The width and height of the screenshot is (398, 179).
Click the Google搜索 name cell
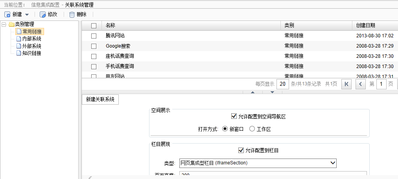coord(118,46)
